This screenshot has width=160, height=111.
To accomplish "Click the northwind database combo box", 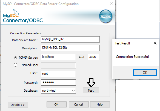I will pyautogui.click(x=58, y=91).
